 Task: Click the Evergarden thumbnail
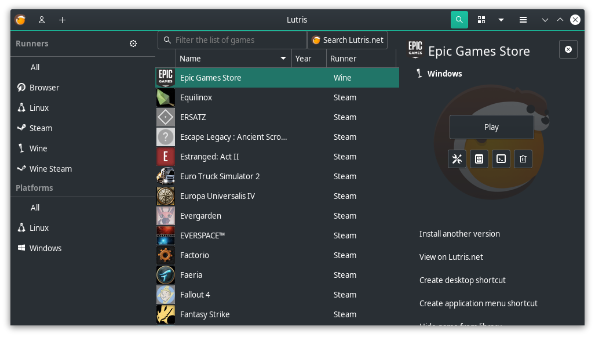[x=166, y=216]
